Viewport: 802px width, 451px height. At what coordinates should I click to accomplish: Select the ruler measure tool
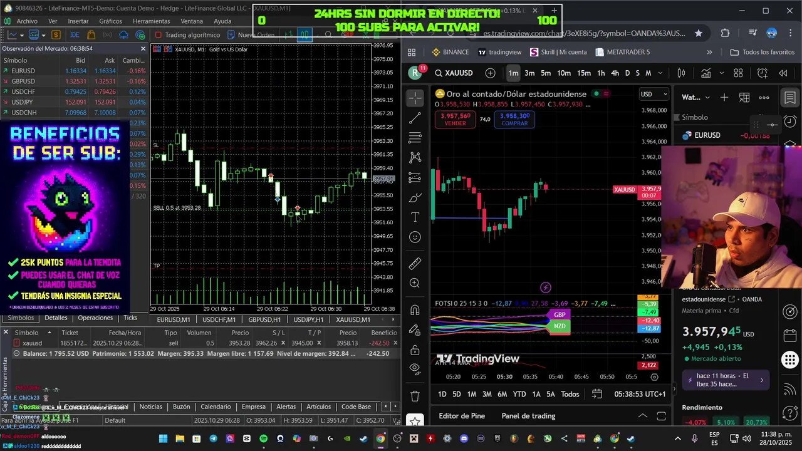tap(415, 263)
